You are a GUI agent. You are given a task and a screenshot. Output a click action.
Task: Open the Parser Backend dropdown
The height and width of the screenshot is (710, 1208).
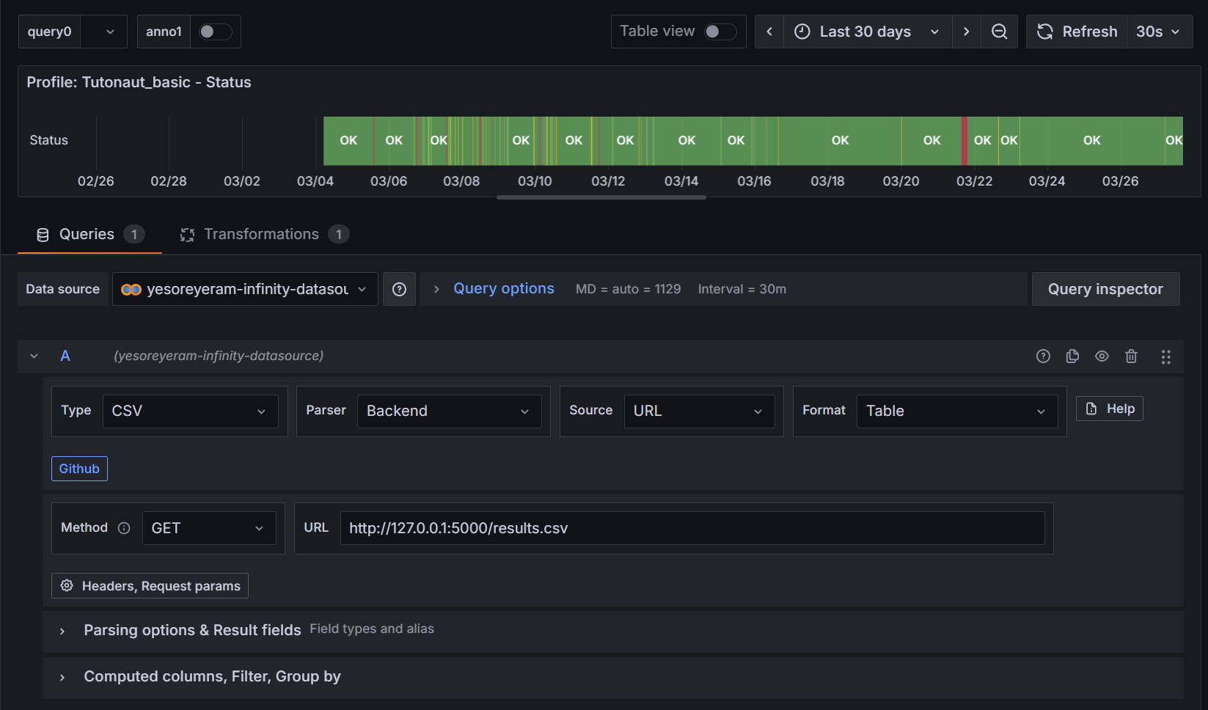(x=448, y=411)
